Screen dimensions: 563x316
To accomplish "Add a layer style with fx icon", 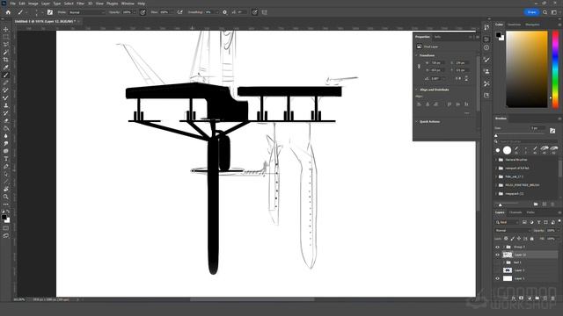I will pos(513,298).
